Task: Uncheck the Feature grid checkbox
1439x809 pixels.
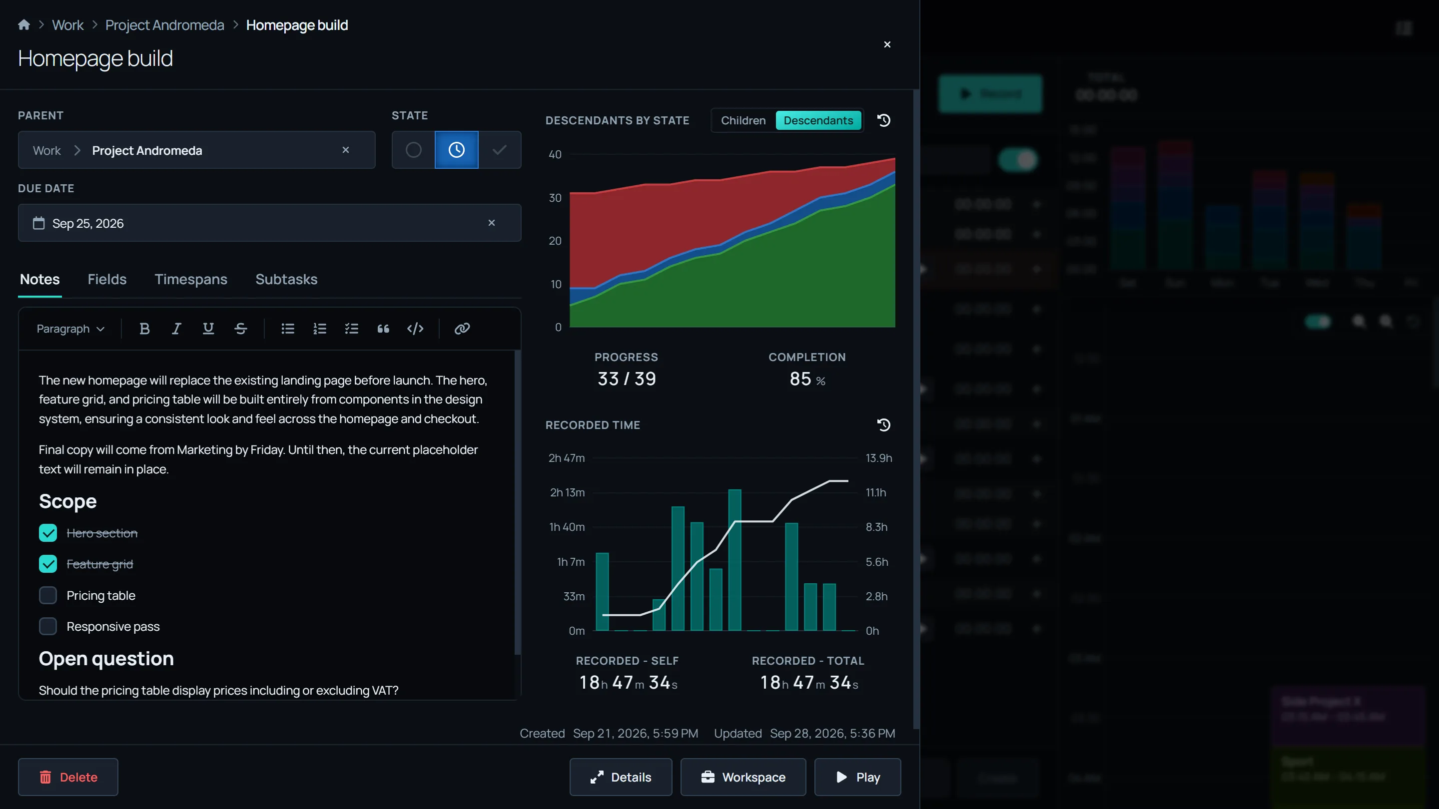Action: coord(48,564)
